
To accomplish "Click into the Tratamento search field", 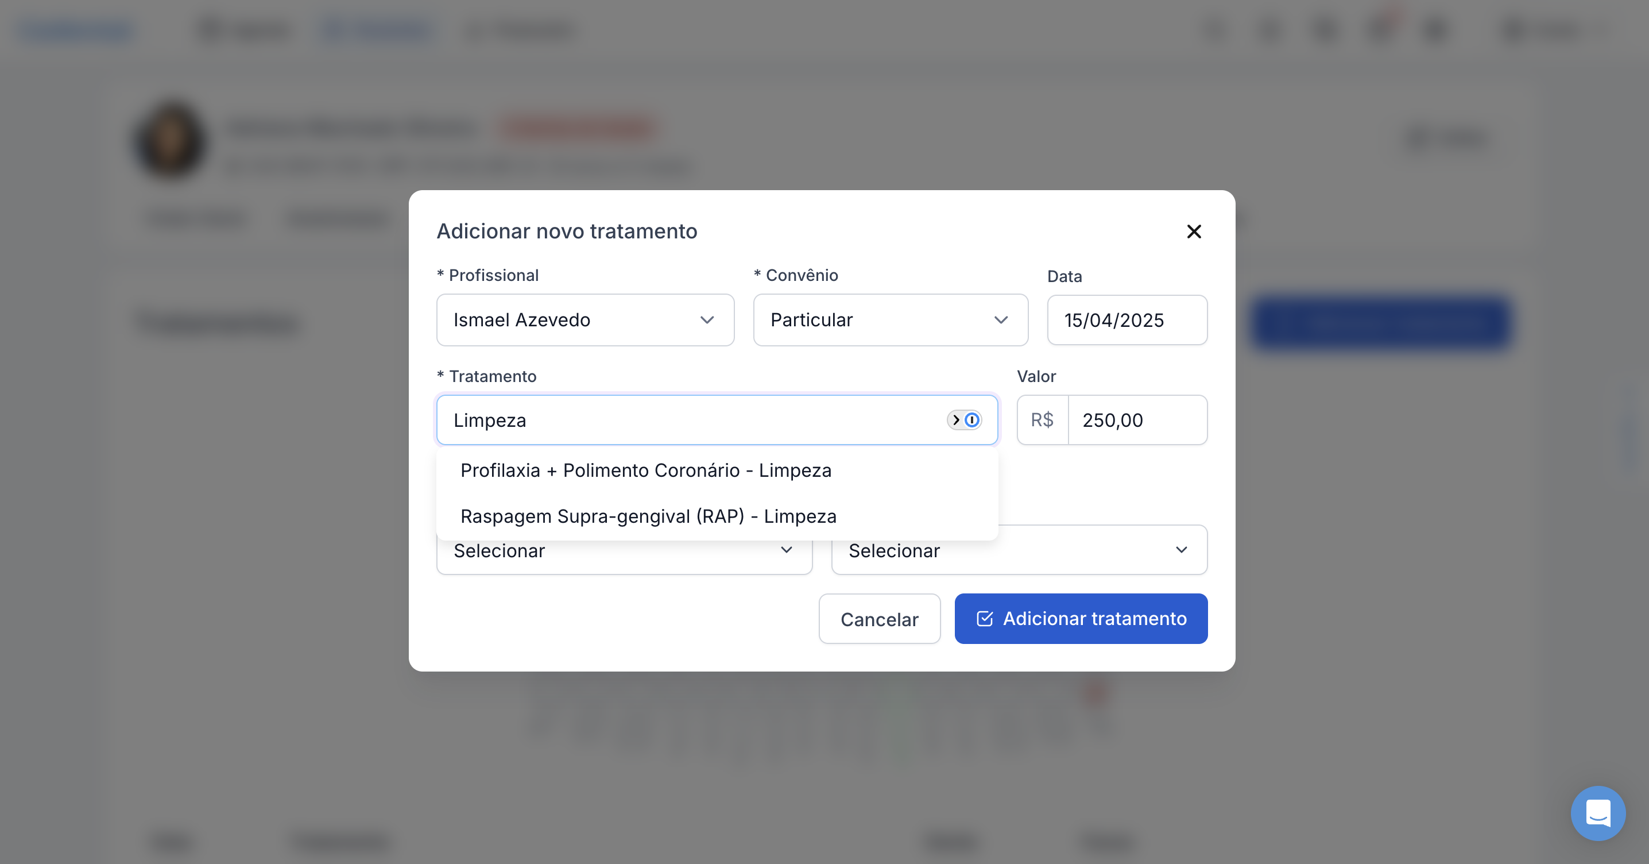I will (x=691, y=420).
